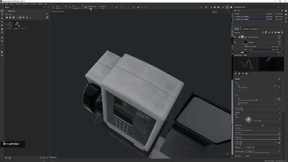The image size is (288, 162).
Task: Select the Smudge tool
Action: [x=2, y=25]
